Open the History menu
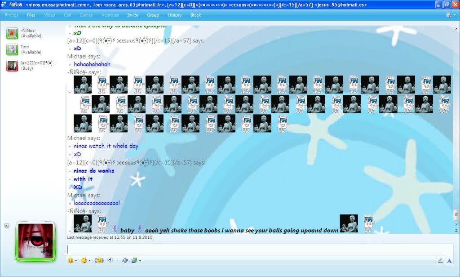Screen dimensions: 460x277 click(x=175, y=15)
